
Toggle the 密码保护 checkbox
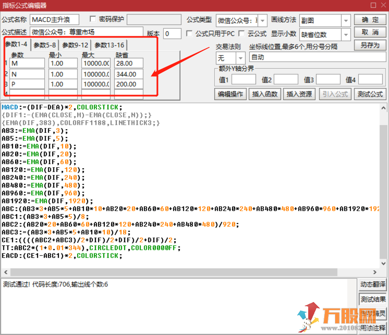pyautogui.click(x=93, y=19)
